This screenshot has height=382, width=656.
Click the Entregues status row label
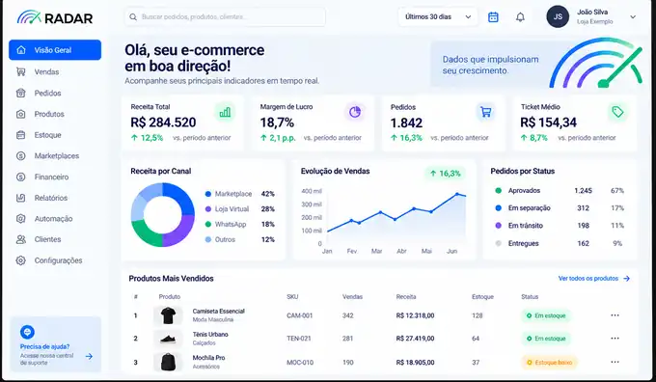(524, 243)
